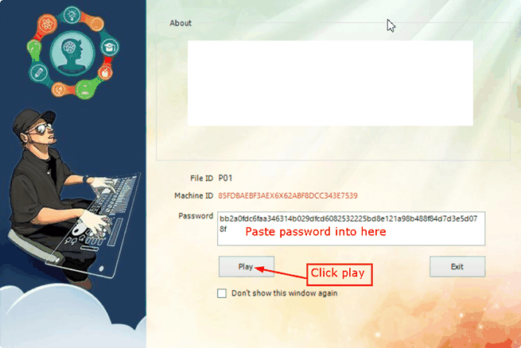The width and height of the screenshot is (521, 348).
Task: Click the white About description area
Action: (x=330, y=83)
